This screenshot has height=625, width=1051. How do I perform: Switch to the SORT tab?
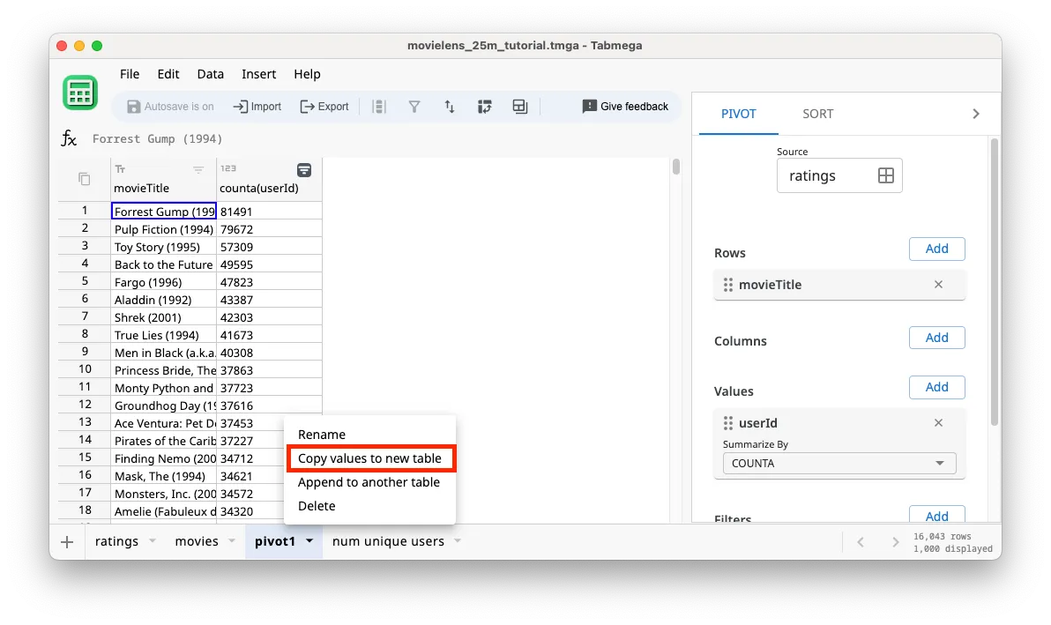(817, 113)
